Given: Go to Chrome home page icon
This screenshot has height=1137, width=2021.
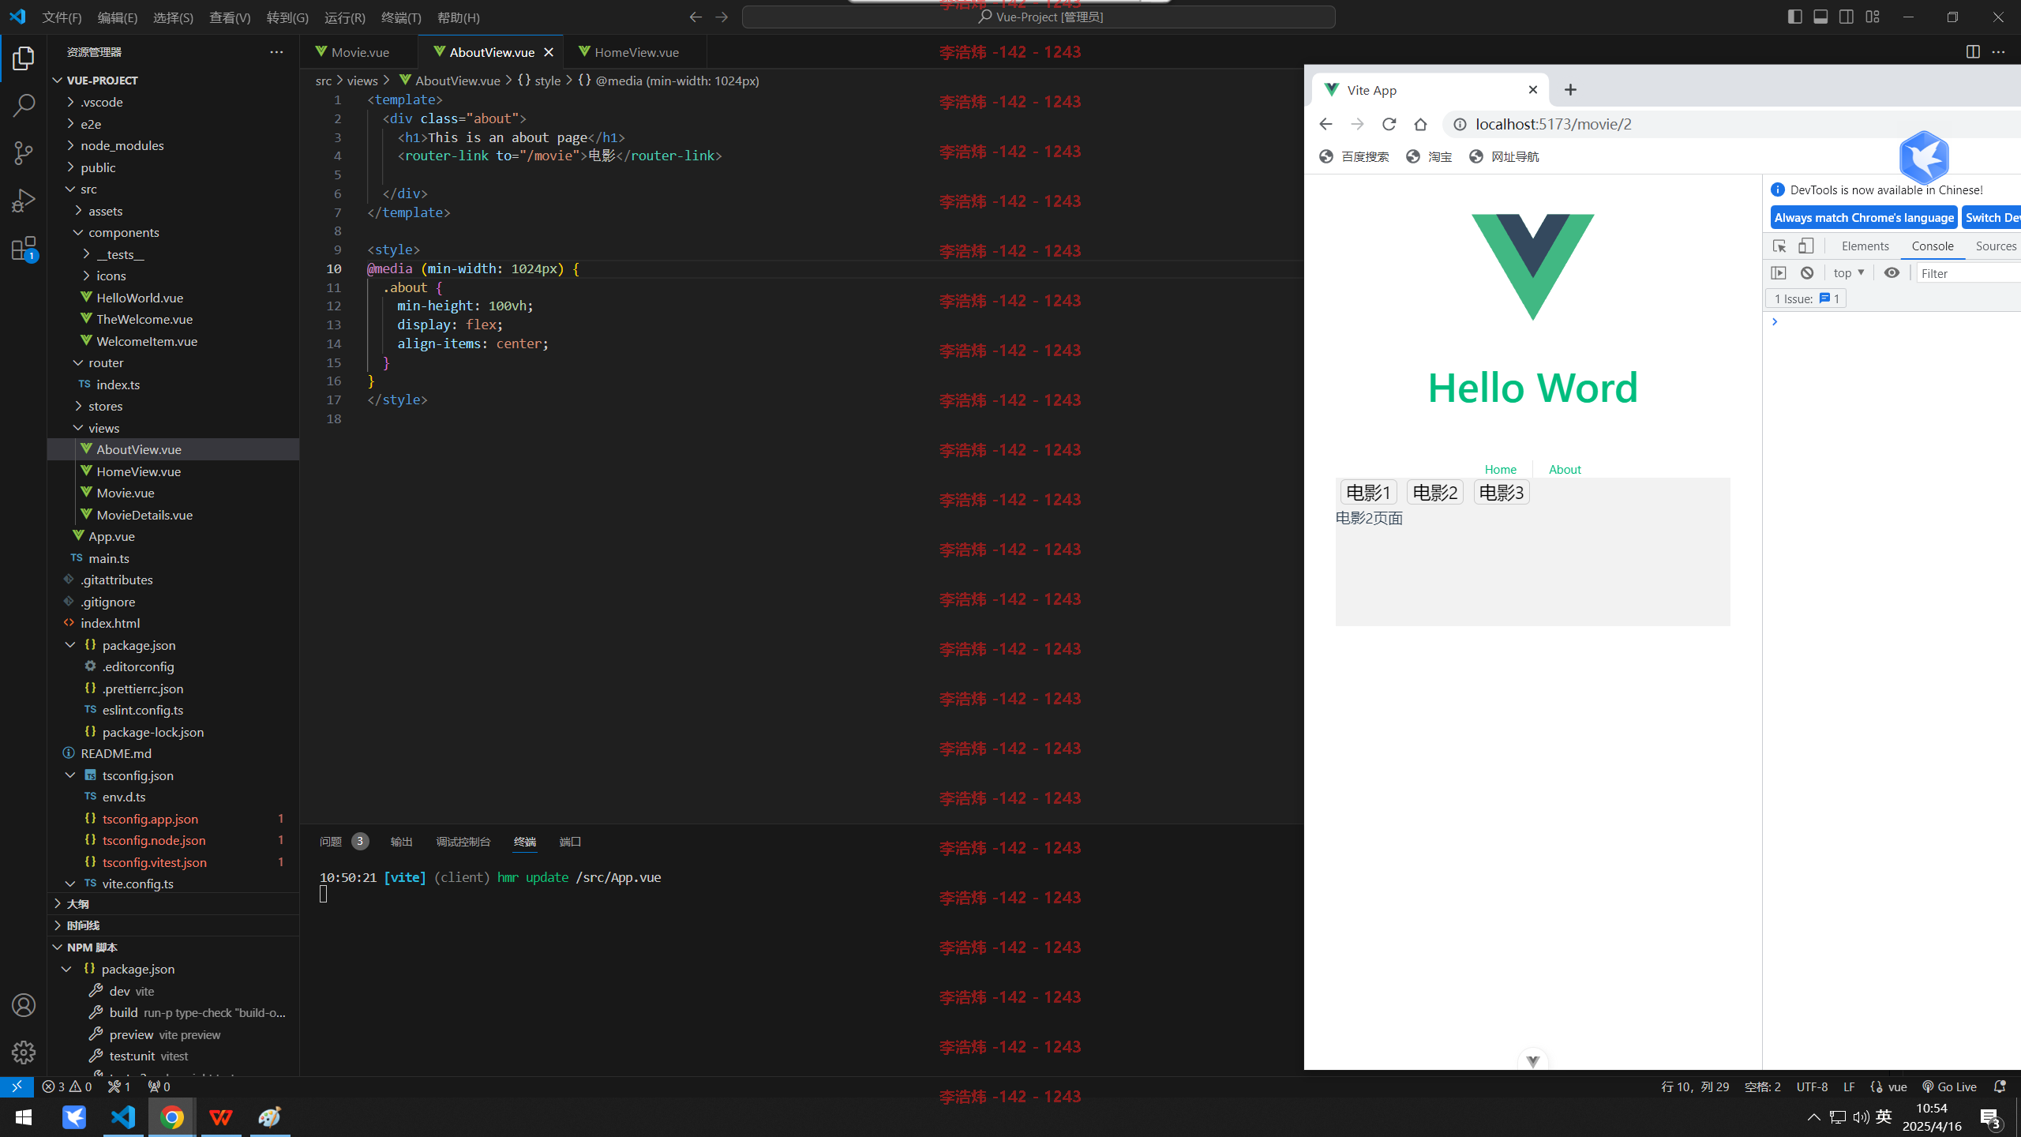Looking at the screenshot, I should coord(1421,124).
